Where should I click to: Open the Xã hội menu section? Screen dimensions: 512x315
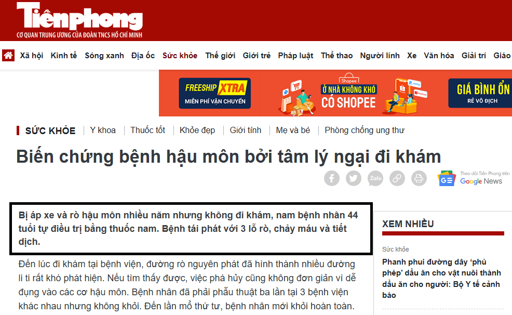tap(31, 56)
